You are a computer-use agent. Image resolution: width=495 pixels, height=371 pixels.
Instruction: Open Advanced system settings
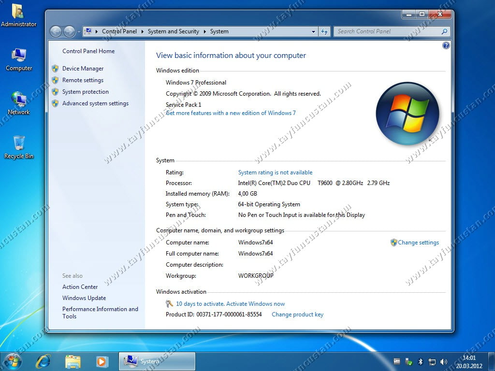coord(95,103)
